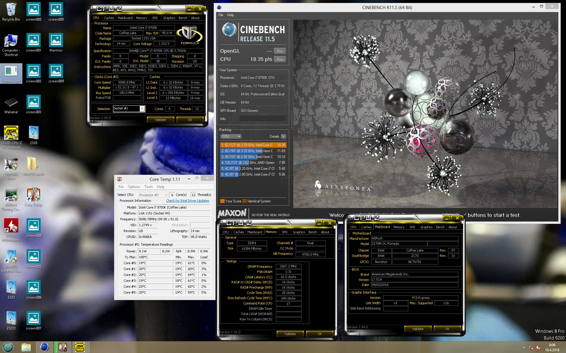Click the Core #0 temperature reading 19°C

click(155, 263)
